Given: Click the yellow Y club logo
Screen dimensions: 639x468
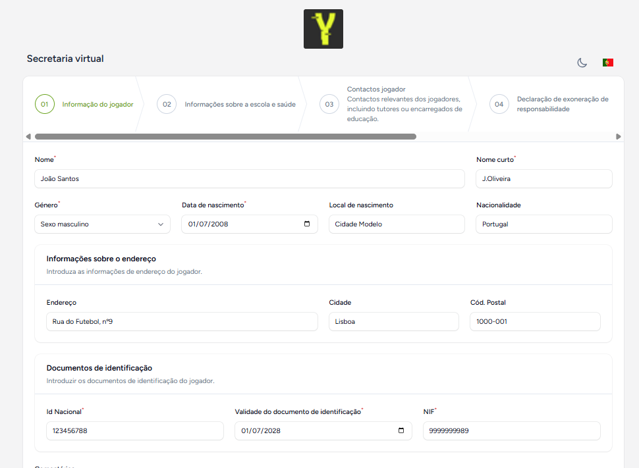Looking at the screenshot, I should [x=323, y=29].
